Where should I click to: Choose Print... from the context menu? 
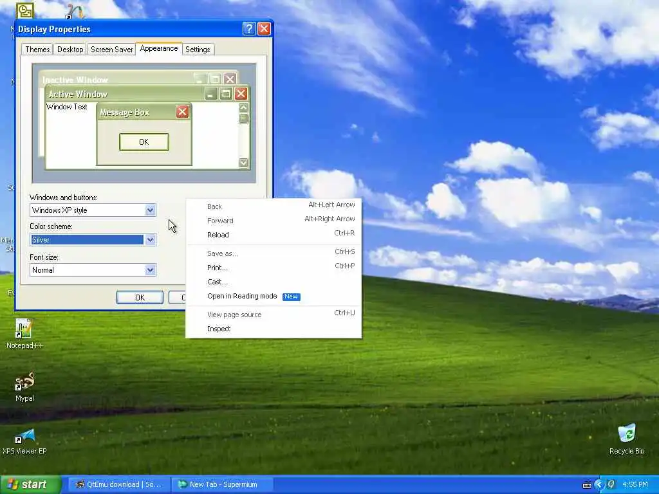[274, 268]
